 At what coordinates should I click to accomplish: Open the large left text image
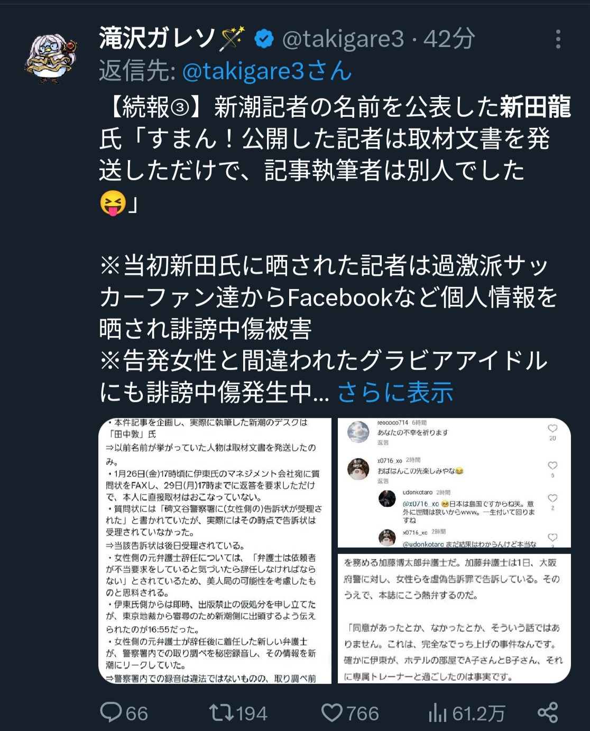(x=215, y=551)
